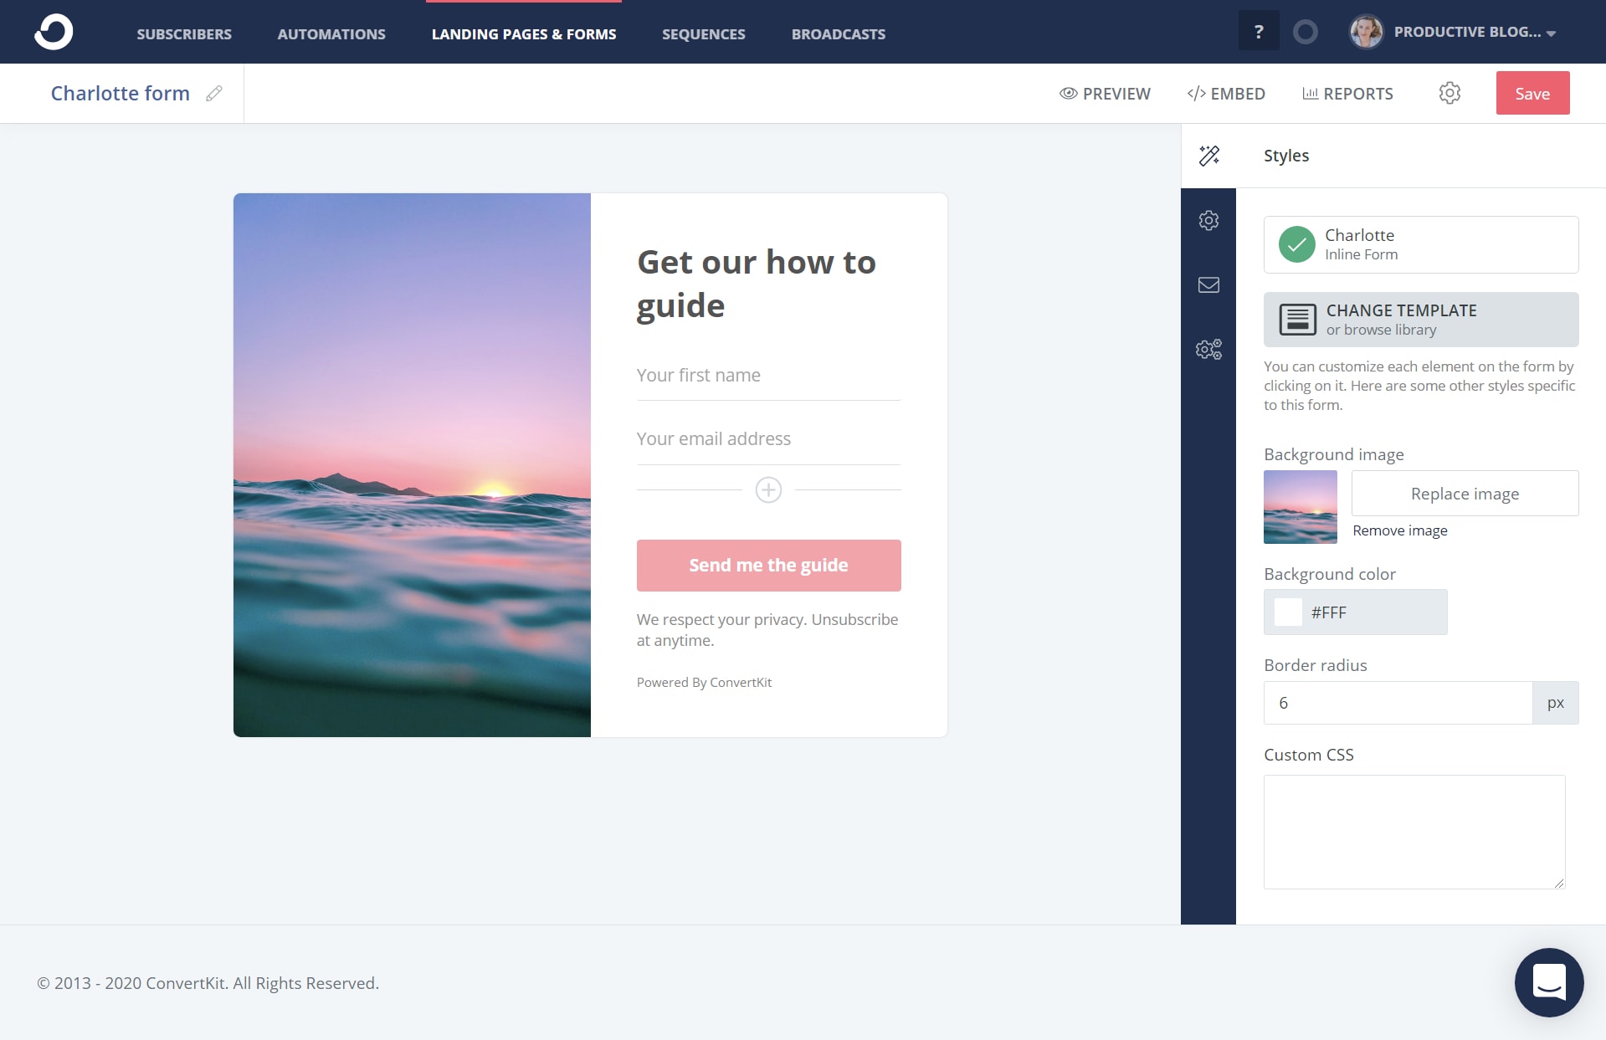Click the Custom CSS text area
Screen dimensions: 1606x1040
[1414, 832]
